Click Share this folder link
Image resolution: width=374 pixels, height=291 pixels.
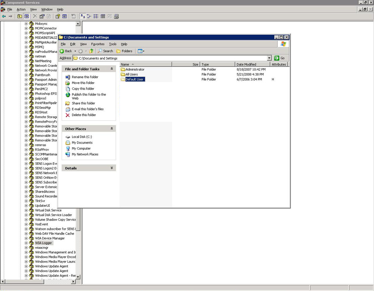click(83, 103)
